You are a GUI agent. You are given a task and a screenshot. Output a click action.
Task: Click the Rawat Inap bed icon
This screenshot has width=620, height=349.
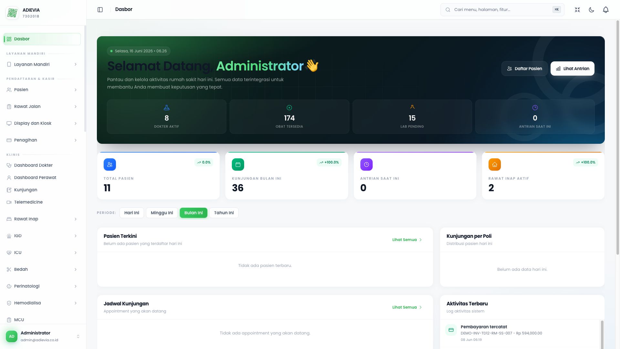point(9,219)
